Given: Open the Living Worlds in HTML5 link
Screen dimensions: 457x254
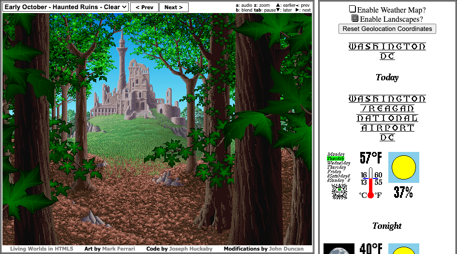Looking at the screenshot, I should coord(42,249).
